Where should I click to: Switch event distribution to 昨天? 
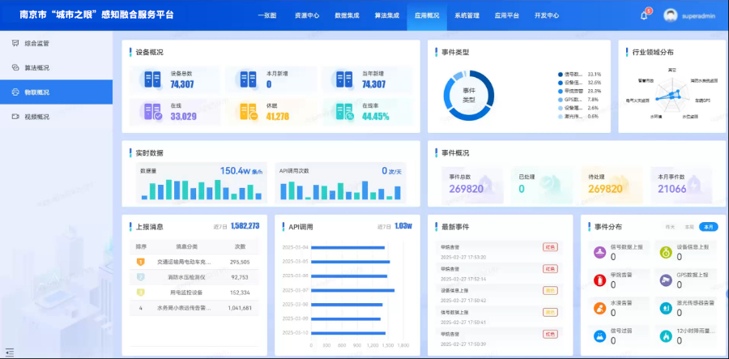tap(669, 227)
